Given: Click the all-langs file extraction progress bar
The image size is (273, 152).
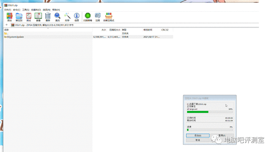Looking at the screenshot, I should click(210, 112).
